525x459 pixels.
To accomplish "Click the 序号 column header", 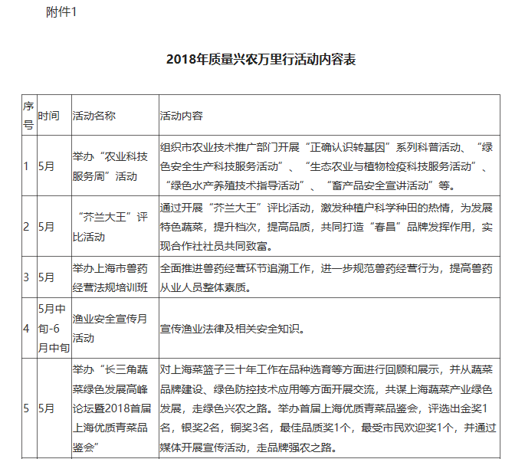I will (x=29, y=116).
